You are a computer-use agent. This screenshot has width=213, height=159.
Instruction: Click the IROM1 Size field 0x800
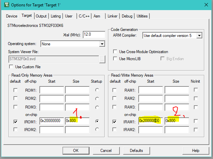coord(77,121)
